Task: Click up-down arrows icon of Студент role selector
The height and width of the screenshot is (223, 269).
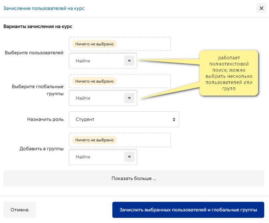Action: point(174,120)
